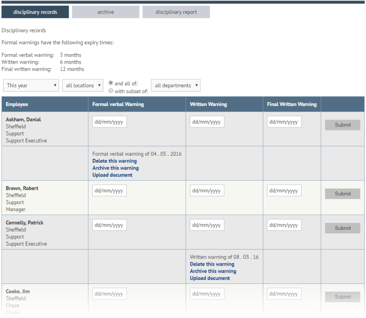Submit the row for Cooke, Jim
The width and height of the screenshot is (366, 318).
pyautogui.click(x=343, y=297)
